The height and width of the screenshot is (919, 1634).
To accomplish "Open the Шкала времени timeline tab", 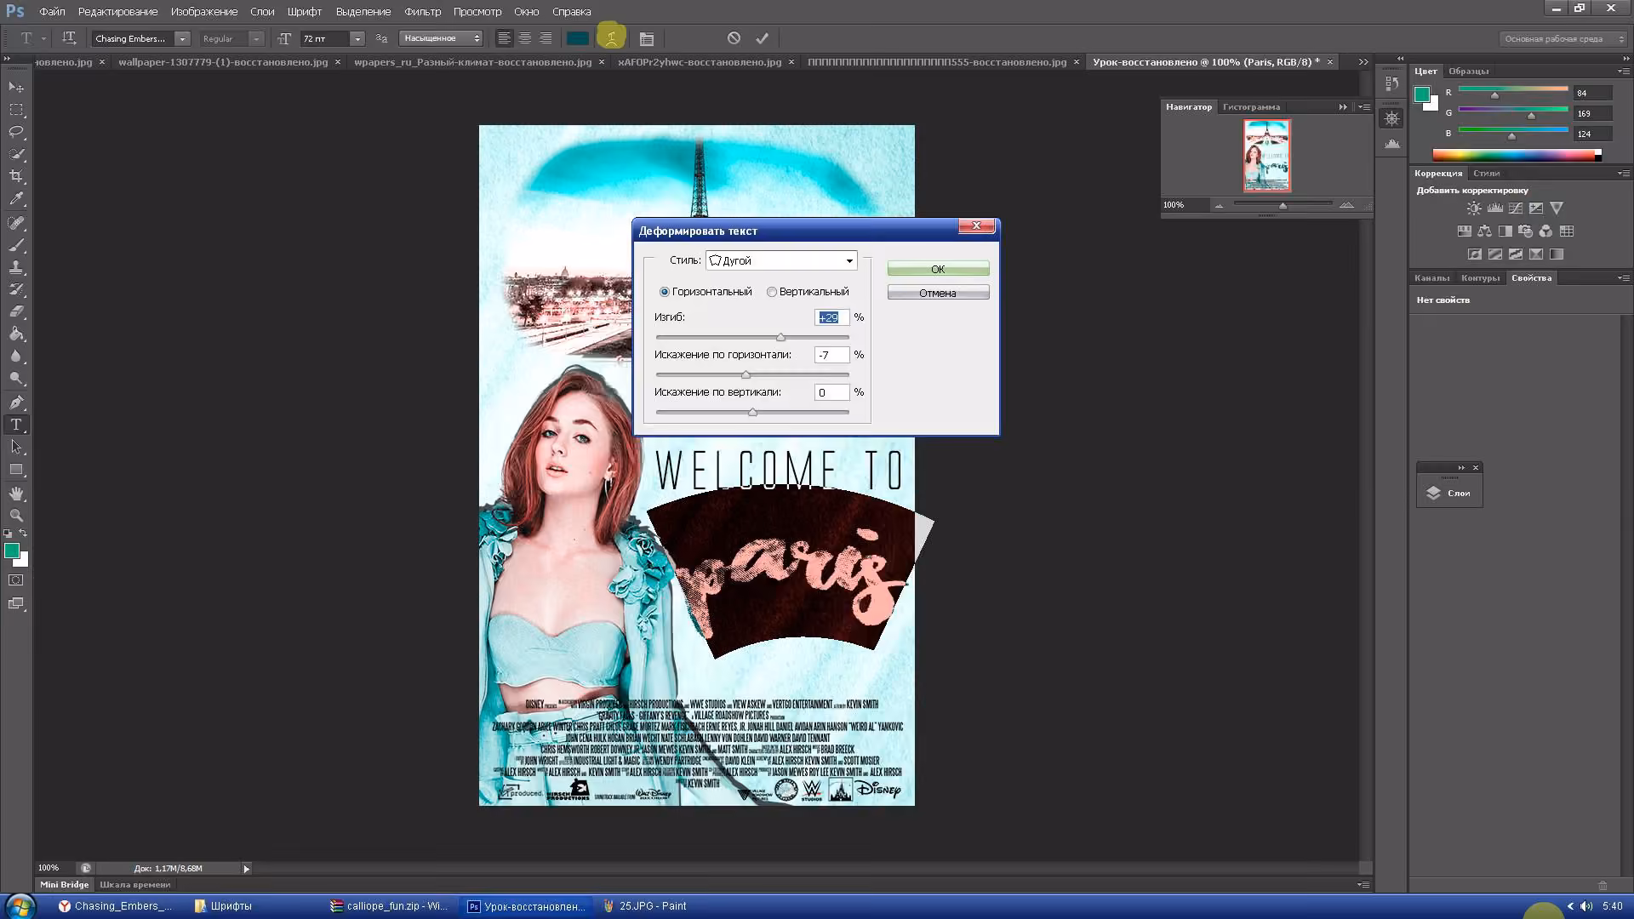I will tap(134, 885).
